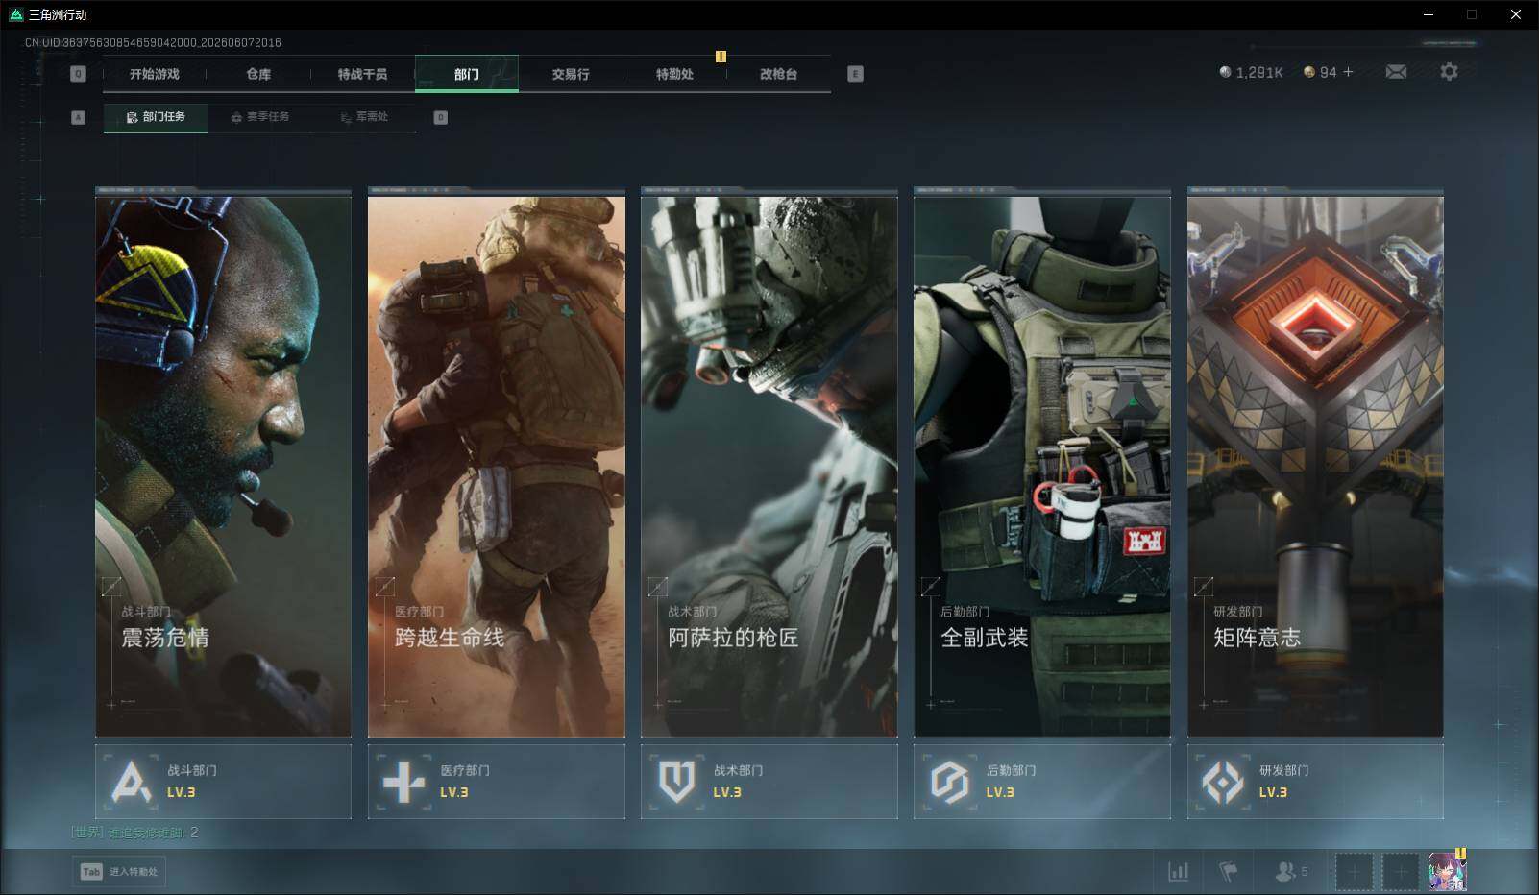Image resolution: width=1539 pixels, height=895 pixels.
Task: Click the 后勤部门 hexagon emblem icon
Action: tap(949, 782)
